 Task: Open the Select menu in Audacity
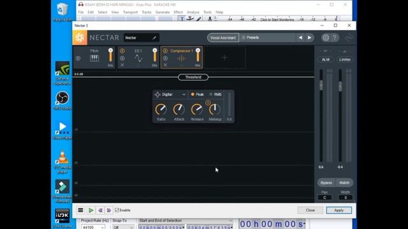102,12
